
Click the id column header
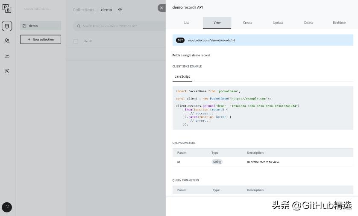pyautogui.click(x=88, y=41)
